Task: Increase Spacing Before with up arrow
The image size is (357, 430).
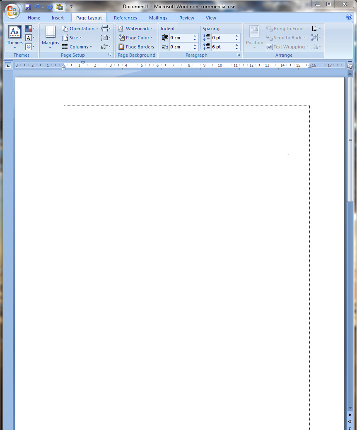Action: point(237,36)
